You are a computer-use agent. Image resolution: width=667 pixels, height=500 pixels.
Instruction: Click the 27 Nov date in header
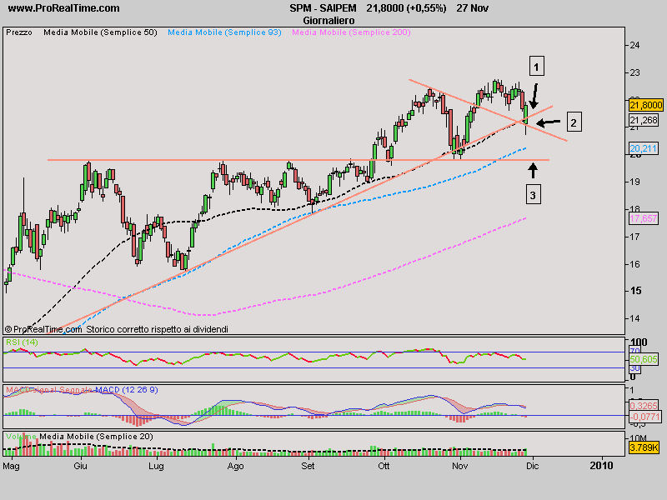pos(472,8)
